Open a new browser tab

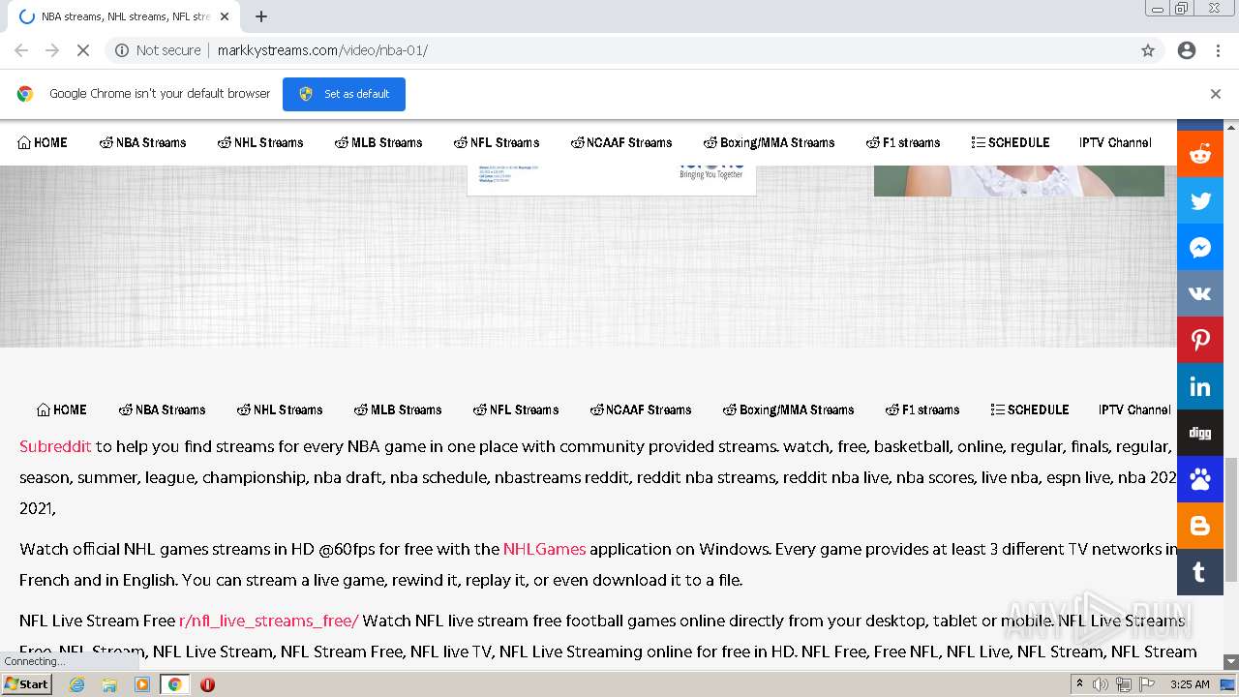pyautogui.click(x=261, y=16)
